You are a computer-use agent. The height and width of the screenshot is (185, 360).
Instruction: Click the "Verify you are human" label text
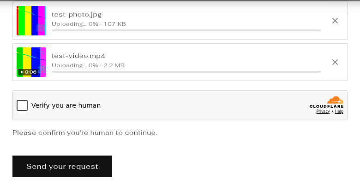coord(66,105)
